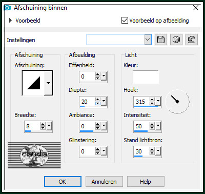
Task: Click the Help button
Action: [146, 182]
